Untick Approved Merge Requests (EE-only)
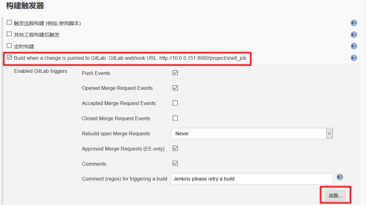Viewport: 366px width, 205px height. (175, 148)
